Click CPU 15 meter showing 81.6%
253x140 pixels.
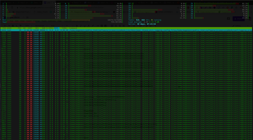[94, 16]
